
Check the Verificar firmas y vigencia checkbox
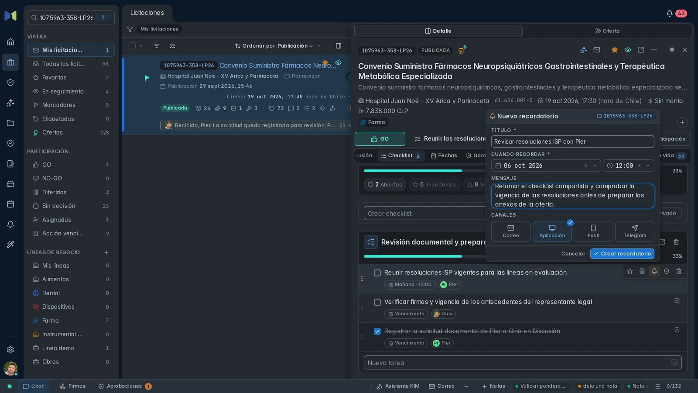coord(377,302)
